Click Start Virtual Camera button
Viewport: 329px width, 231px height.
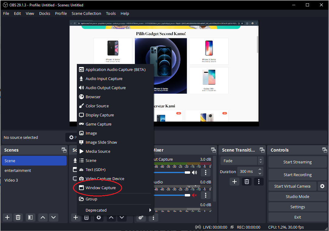[292, 186]
